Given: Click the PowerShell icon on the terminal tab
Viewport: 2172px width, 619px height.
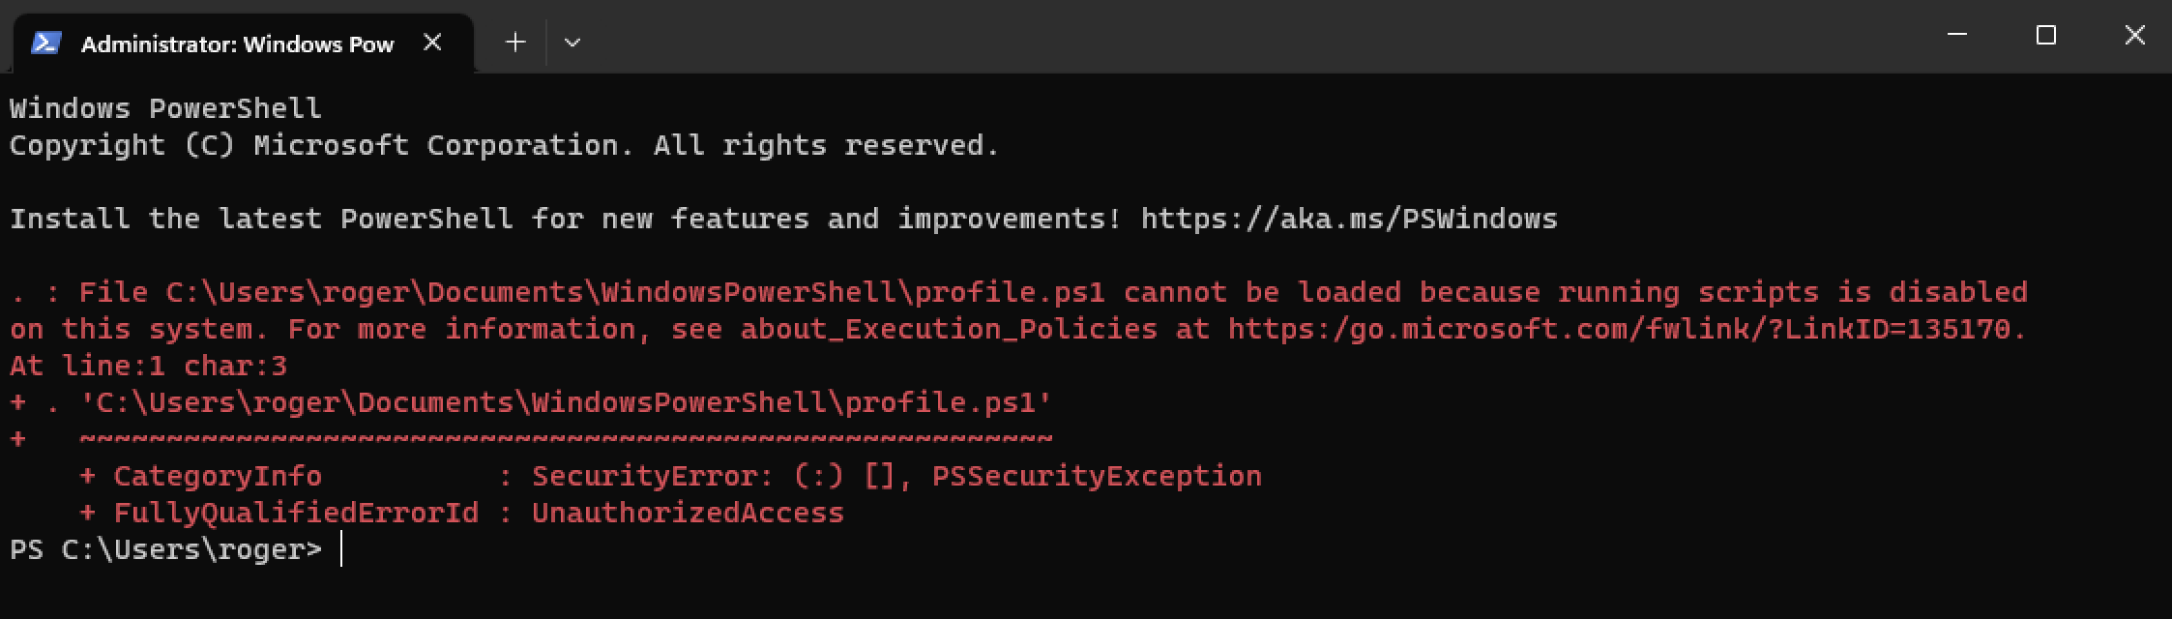Looking at the screenshot, I should pos(44,42).
